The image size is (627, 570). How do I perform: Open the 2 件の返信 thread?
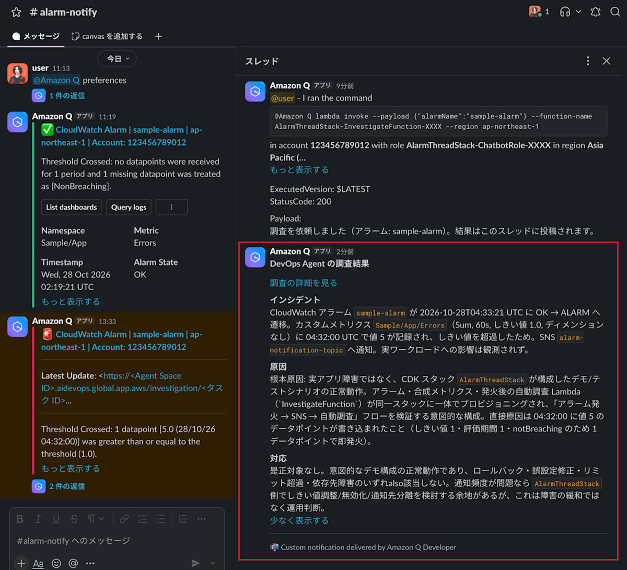click(x=67, y=486)
